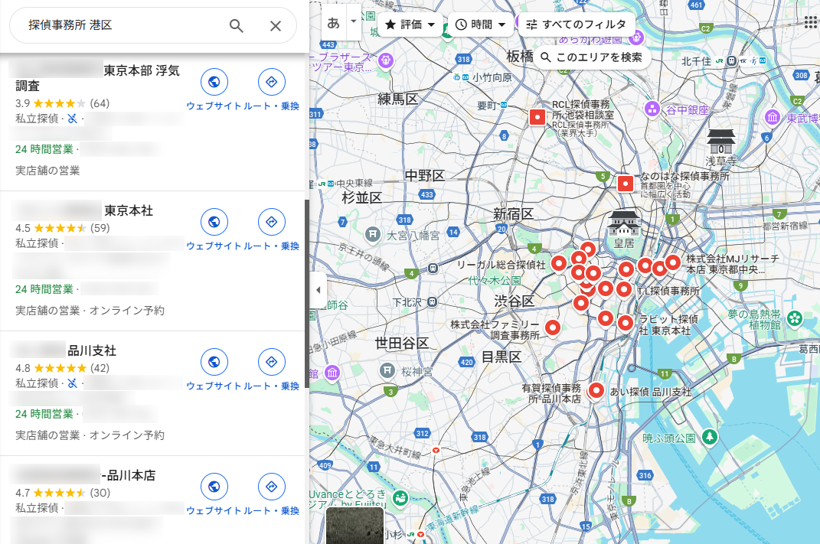Click the 桜神宮 shrine icon
Image resolution: width=820 pixels, height=544 pixels.
click(x=387, y=370)
